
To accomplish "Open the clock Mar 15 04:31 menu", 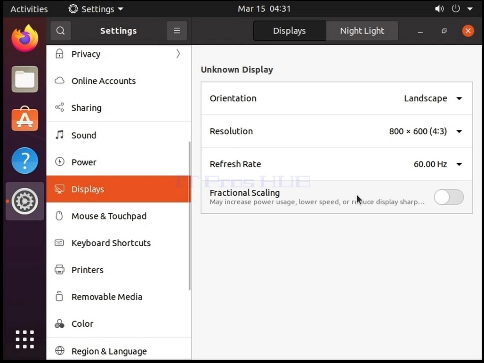I will (x=264, y=8).
